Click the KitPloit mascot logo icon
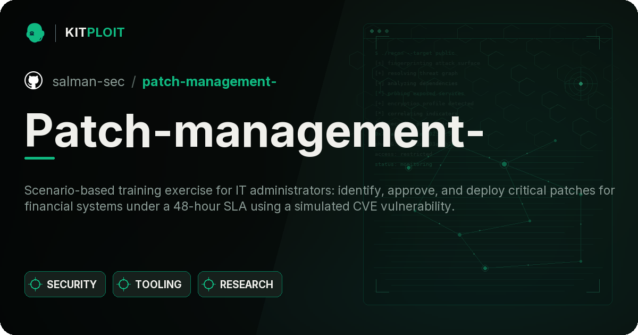638x335 pixels. 35,32
